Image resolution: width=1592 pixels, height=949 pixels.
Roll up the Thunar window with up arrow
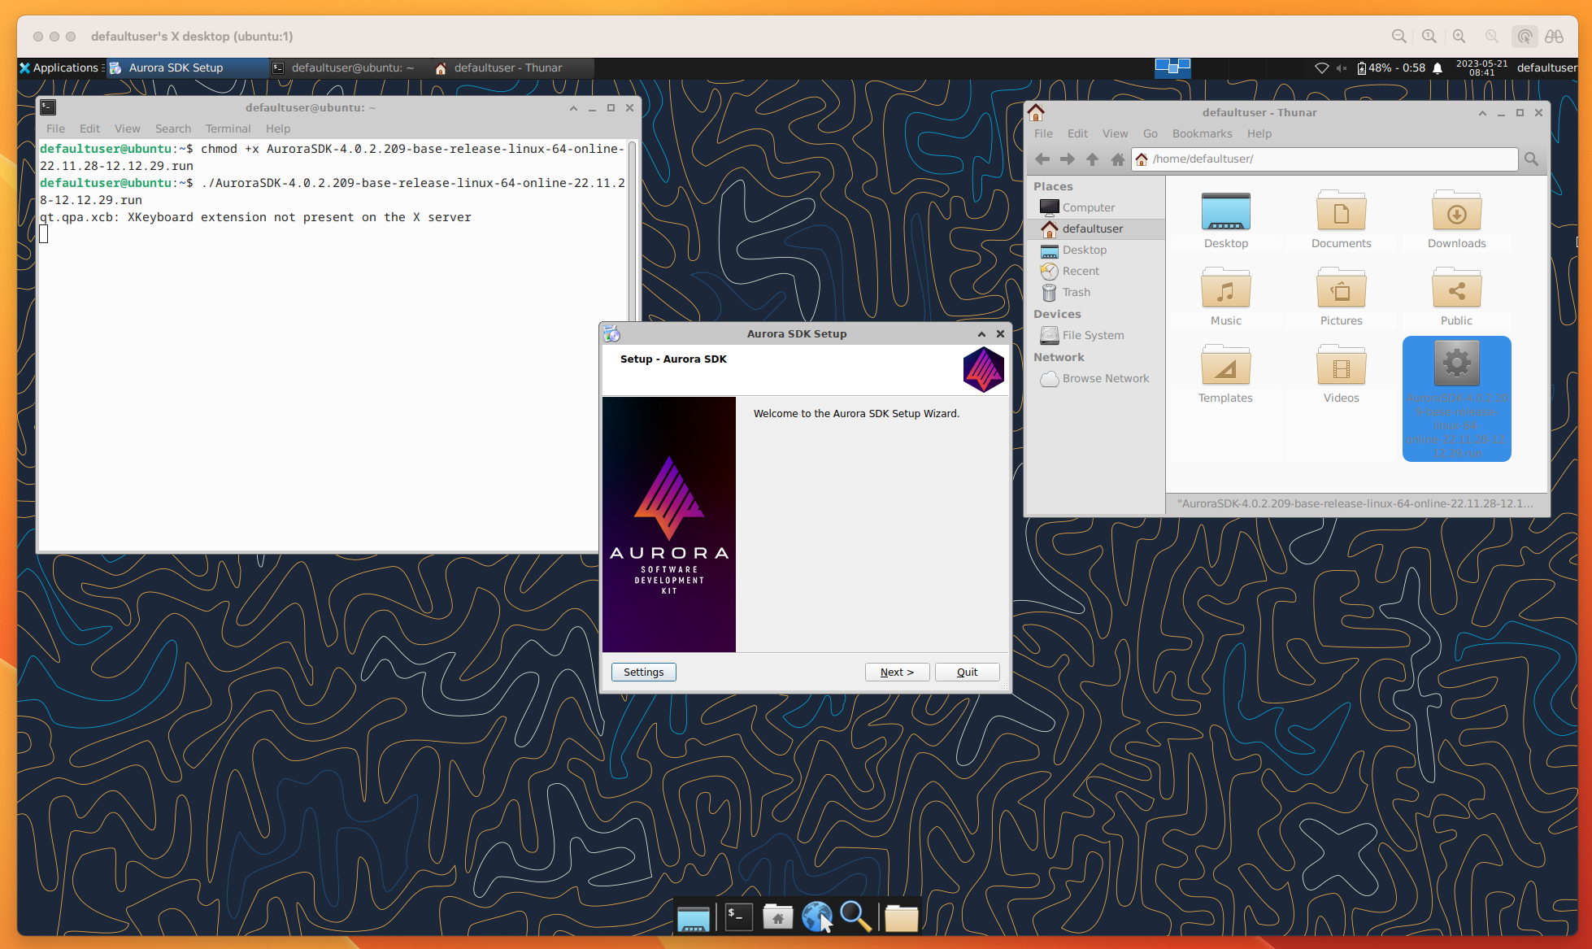[1482, 113]
